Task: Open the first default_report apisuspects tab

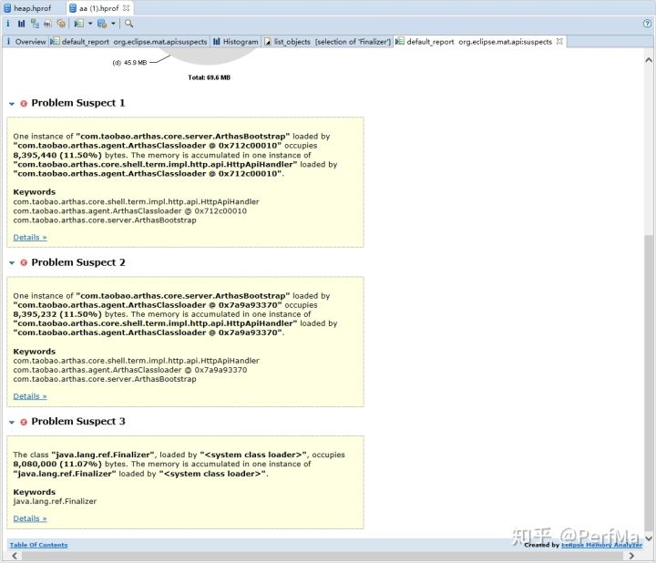Action: (x=129, y=41)
